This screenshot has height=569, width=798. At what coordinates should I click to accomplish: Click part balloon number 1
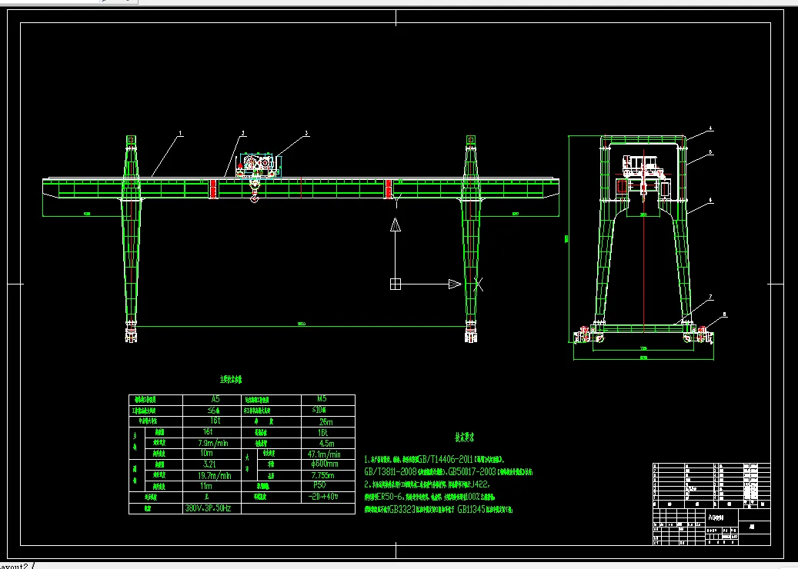(x=180, y=134)
